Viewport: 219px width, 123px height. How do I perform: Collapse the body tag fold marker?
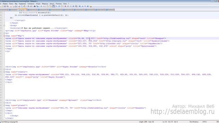click(4, 26)
